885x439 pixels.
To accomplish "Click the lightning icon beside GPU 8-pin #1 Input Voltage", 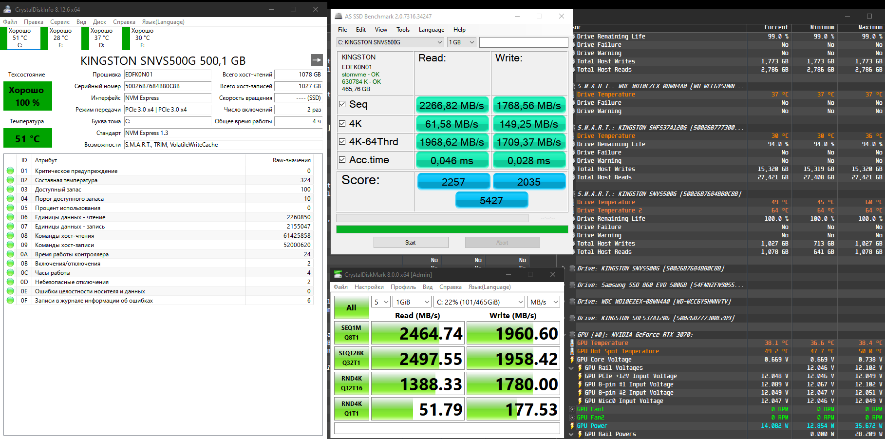I will pyautogui.click(x=580, y=384).
